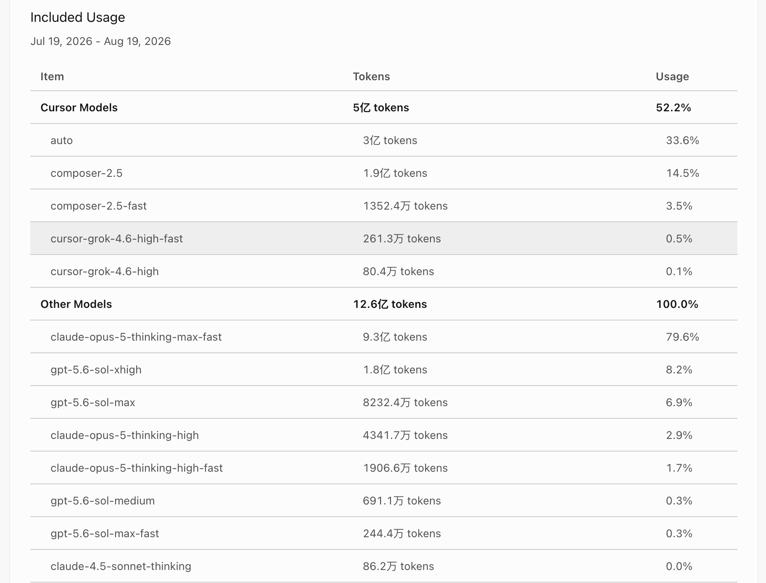Click the 2.9% usage value
766x583 pixels.
click(x=679, y=435)
